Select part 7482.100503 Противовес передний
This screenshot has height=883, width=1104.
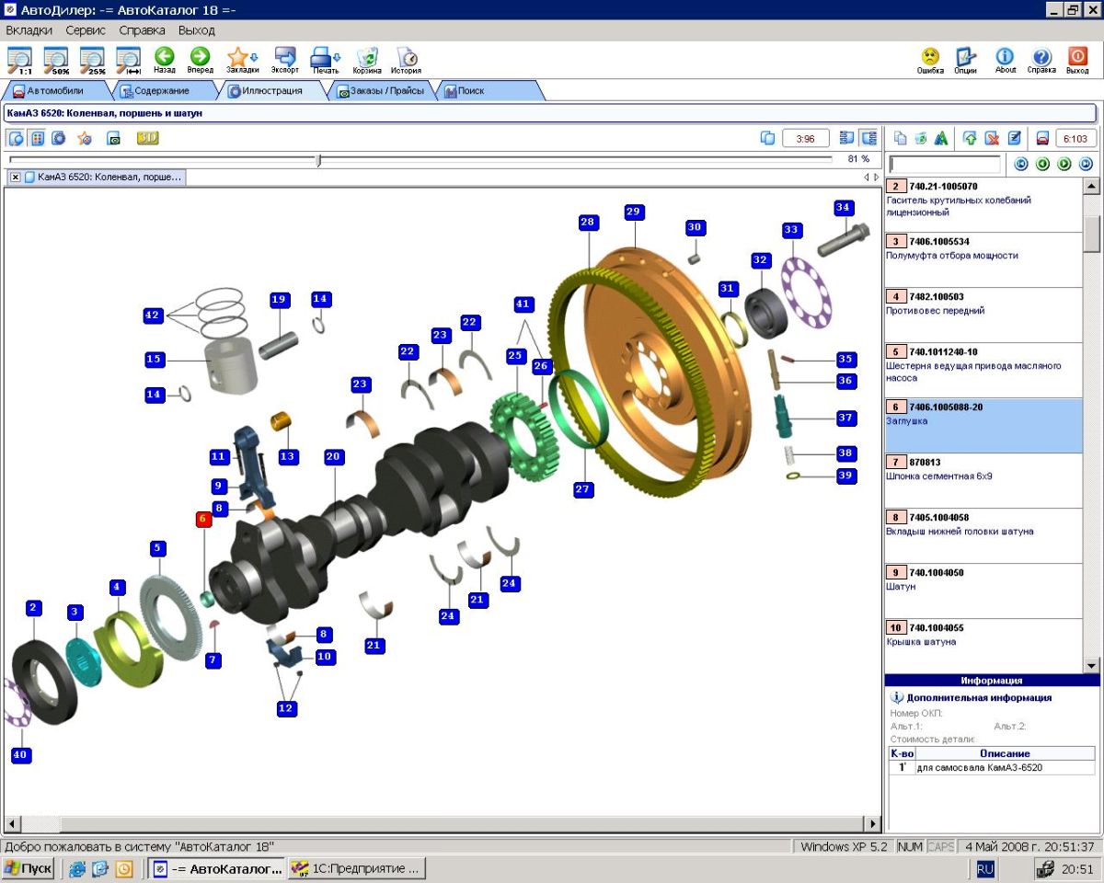(983, 315)
